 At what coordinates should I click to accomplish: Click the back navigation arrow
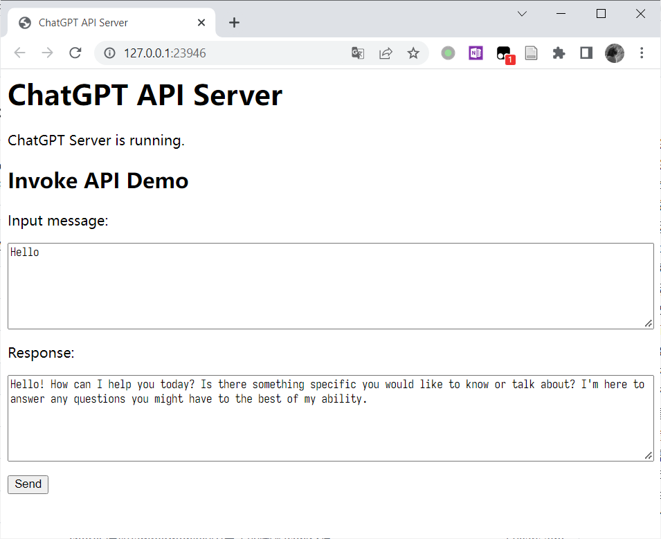20,53
